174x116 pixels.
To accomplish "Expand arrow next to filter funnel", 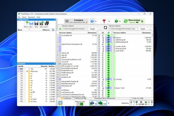I will pos(109,21).
